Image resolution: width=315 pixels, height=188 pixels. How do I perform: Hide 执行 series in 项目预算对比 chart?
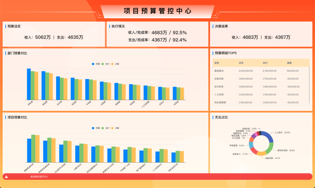click(x=105, y=128)
